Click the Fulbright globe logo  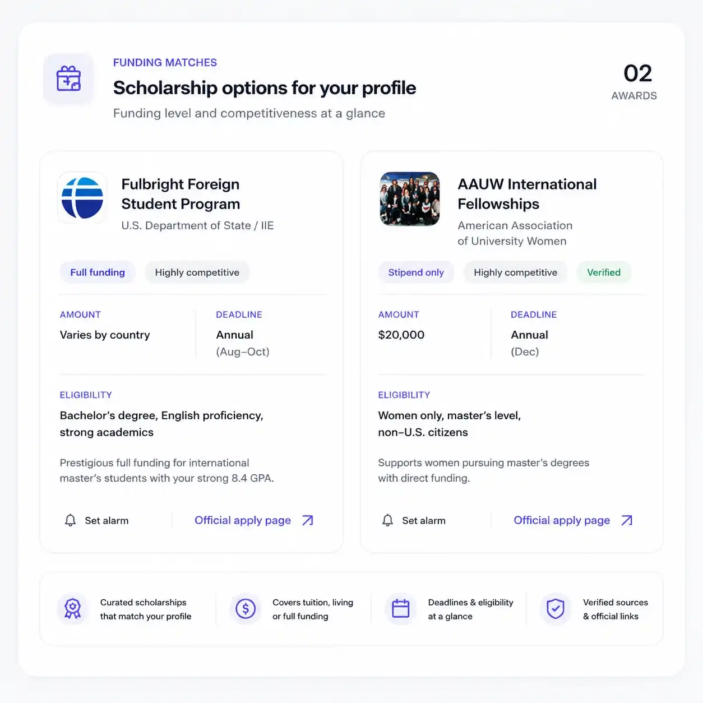[x=82, y=197]
